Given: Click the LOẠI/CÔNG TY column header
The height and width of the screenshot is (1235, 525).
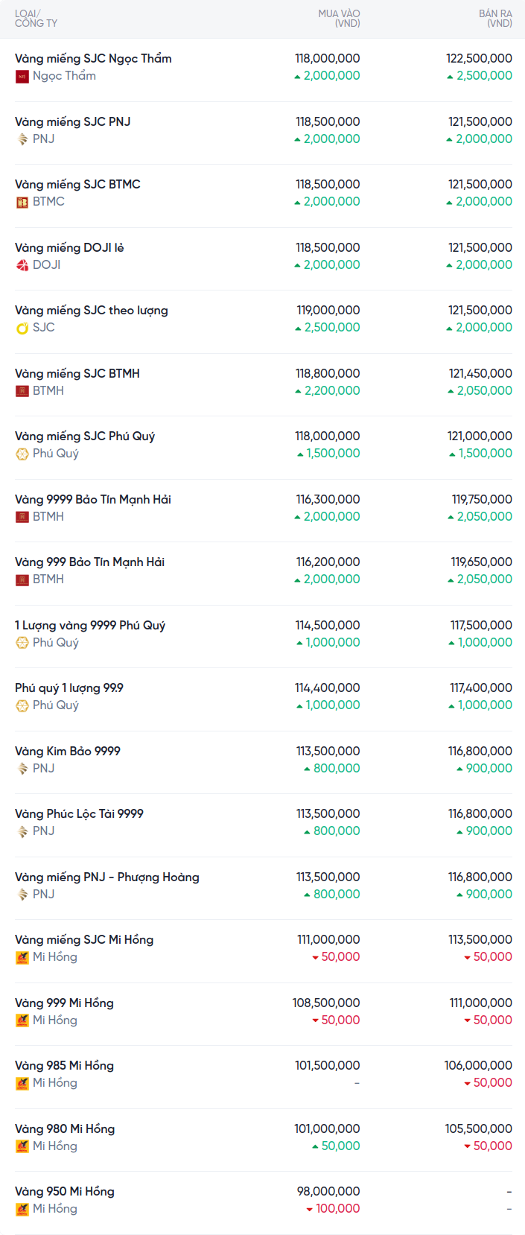Looking at the screenshot, I should point(36,19).
